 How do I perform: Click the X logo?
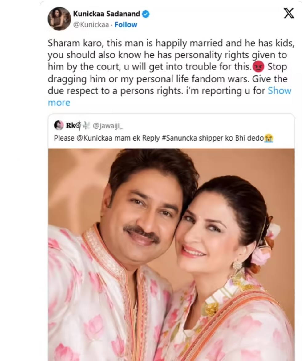coord(289,14)
